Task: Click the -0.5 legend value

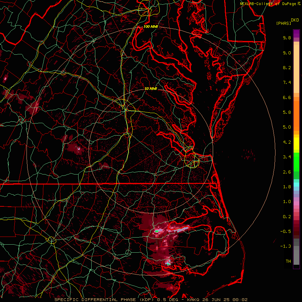Action: tap(286, 232)
